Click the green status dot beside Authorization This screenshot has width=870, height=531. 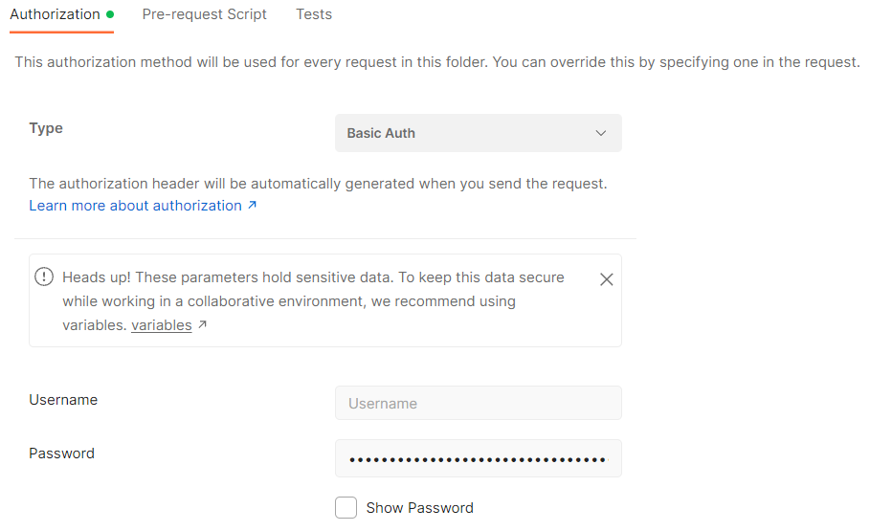(x=110, y=14)
